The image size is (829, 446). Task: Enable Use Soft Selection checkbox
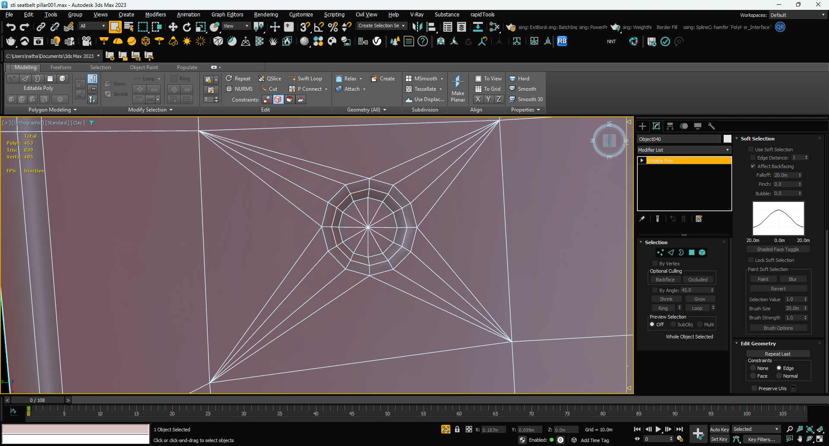(x=751, y=149)
